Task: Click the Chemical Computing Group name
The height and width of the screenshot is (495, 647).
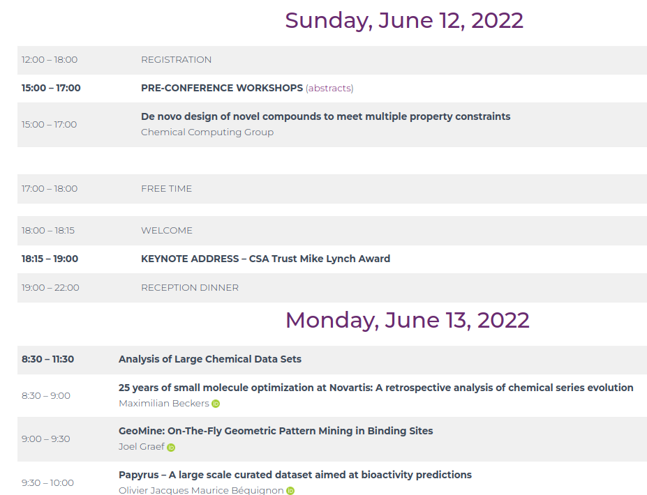Action: [207, 132]
